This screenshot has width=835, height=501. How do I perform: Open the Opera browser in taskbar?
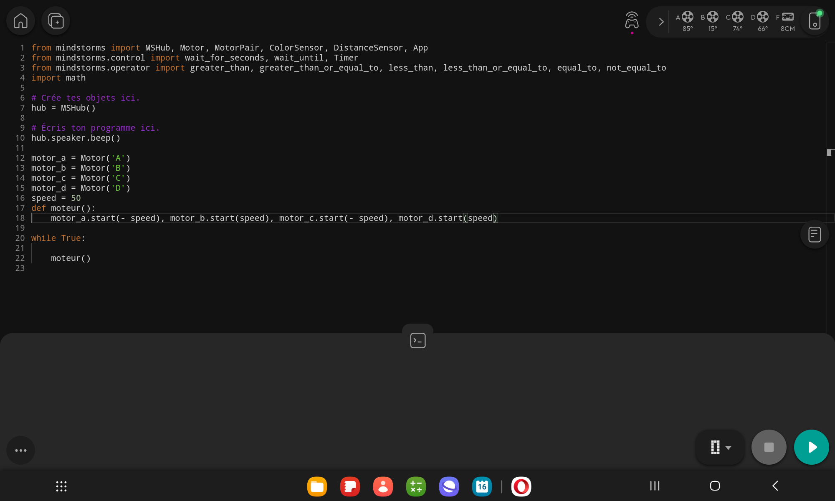pos(521,486)
